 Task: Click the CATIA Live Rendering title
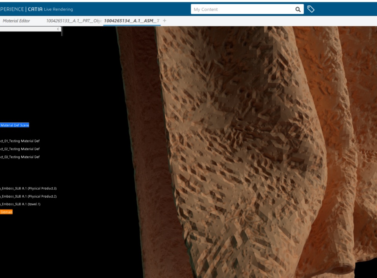coord(50,9)
